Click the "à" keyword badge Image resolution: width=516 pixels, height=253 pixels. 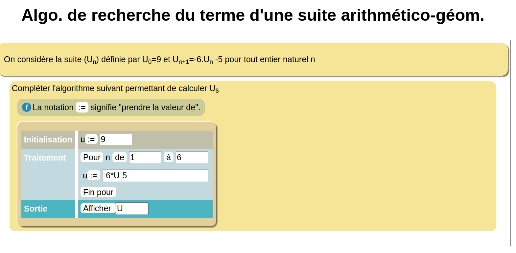pyautogui.click(x=169, y=158)
